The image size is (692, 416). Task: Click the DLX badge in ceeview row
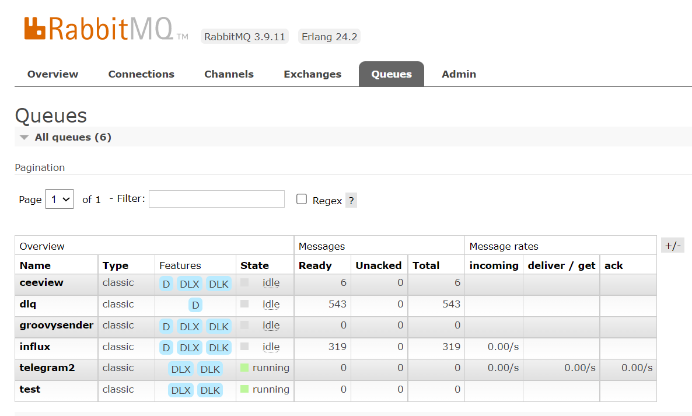pyautogui.click(x=190, y=284)
